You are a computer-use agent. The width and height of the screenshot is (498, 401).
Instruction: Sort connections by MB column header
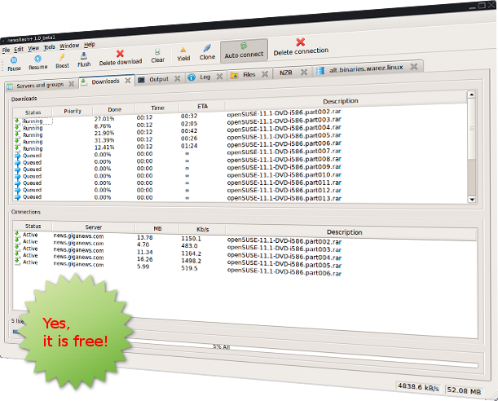[x=157, y=228]
